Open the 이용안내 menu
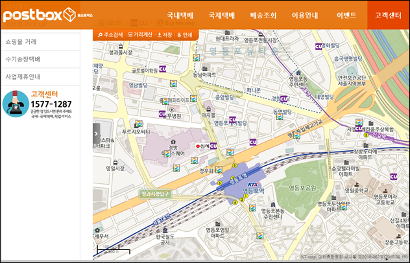Screen dimensions: 410x263 (305, 15)
